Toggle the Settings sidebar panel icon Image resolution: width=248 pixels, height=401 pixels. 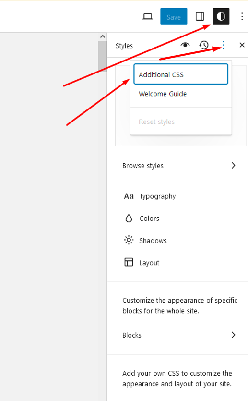point(200,17)
